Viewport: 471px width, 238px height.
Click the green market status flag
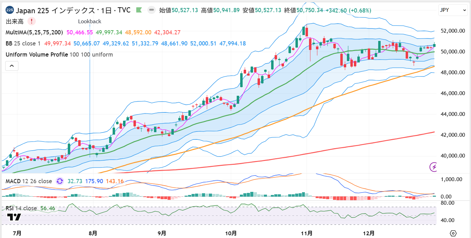click(x=139, y=10)
